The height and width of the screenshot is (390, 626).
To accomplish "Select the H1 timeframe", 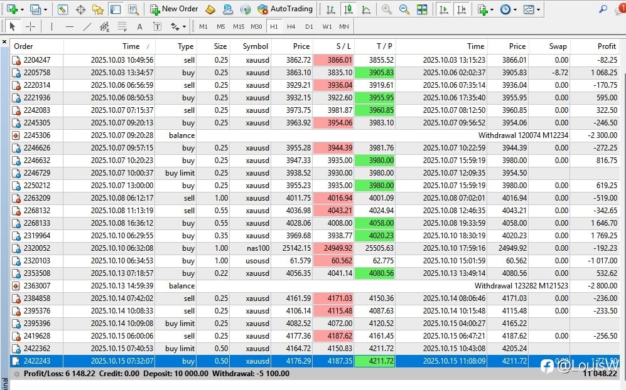I will click(274, 27).
